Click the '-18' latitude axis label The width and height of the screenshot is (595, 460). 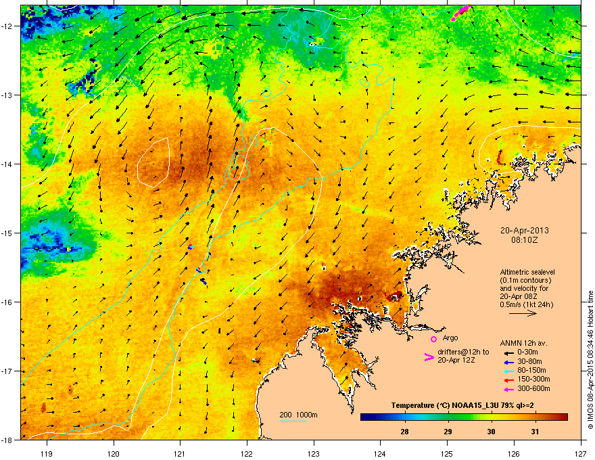[x=7, y=440]
